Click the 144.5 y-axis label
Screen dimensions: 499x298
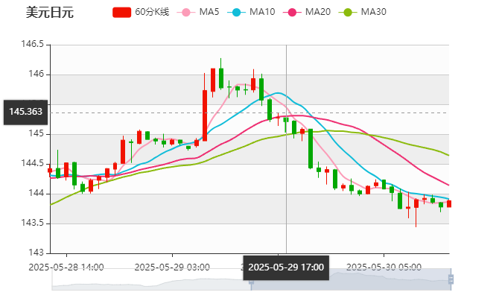point(33,164)
